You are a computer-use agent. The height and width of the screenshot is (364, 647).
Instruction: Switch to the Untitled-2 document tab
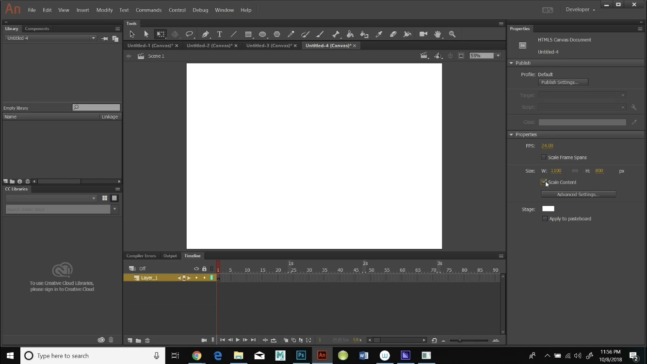click(210, 45)
